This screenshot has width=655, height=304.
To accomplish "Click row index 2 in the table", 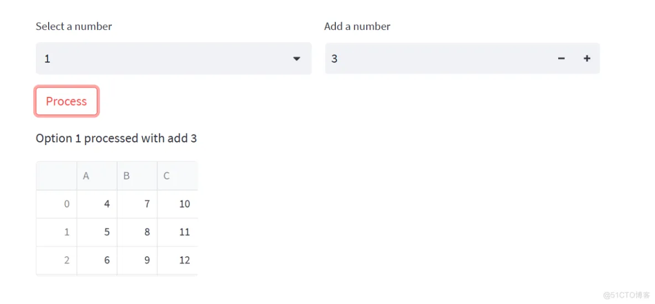I will click(56, 260).
